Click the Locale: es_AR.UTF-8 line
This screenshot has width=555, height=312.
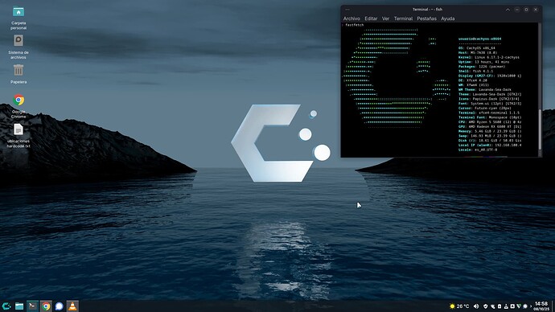[x=478, y=150]
